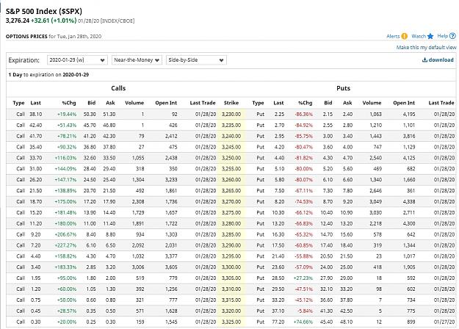Click the Puts Open Int column header

[x=404, y=103]
